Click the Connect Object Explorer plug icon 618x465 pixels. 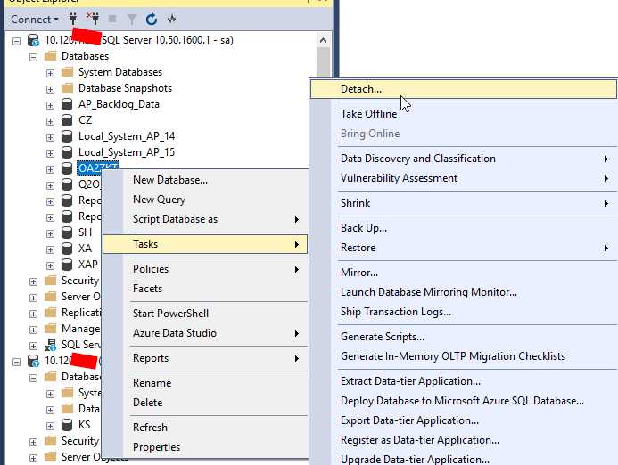click(73, 19)
